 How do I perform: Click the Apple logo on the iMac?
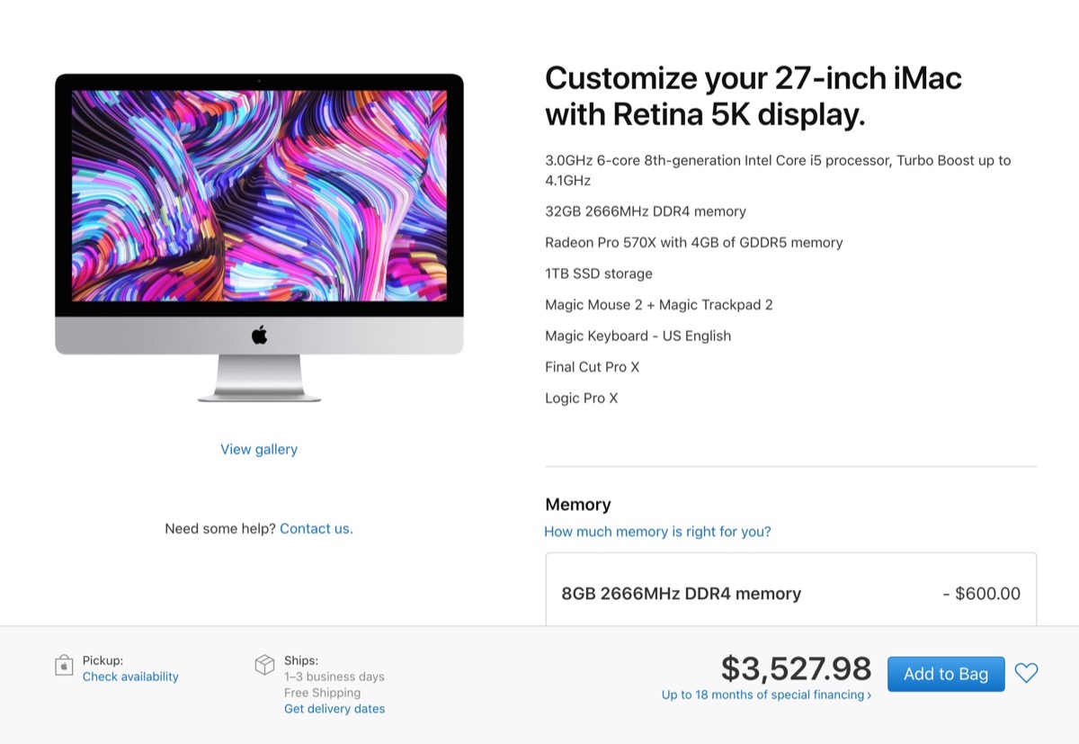point(259,336)
